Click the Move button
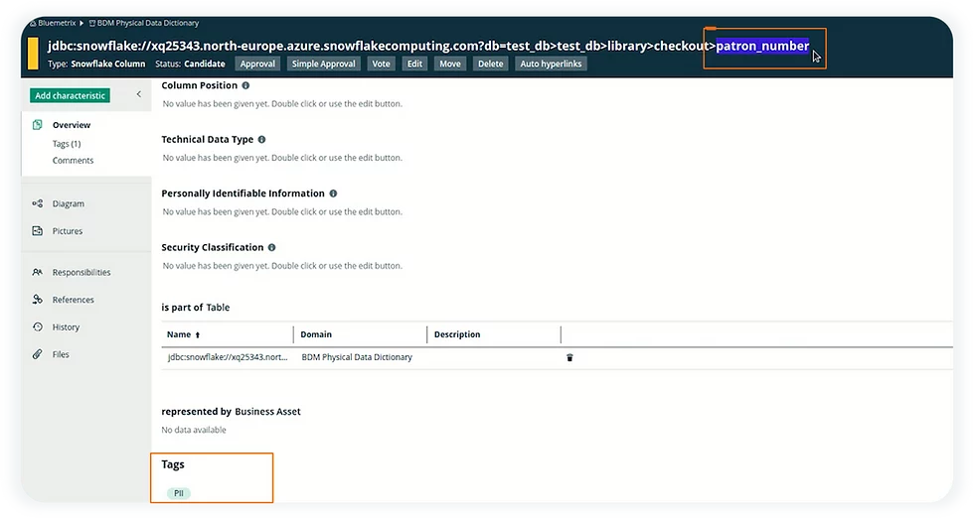The height and width of the screenshot is (519, 974). [449, 64]
